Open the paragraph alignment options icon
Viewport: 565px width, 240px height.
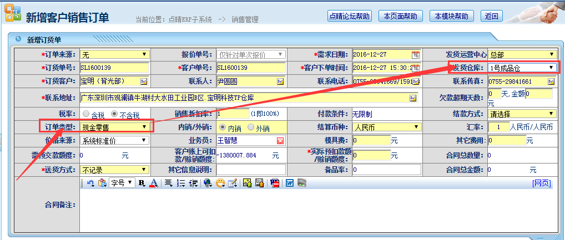168,183
